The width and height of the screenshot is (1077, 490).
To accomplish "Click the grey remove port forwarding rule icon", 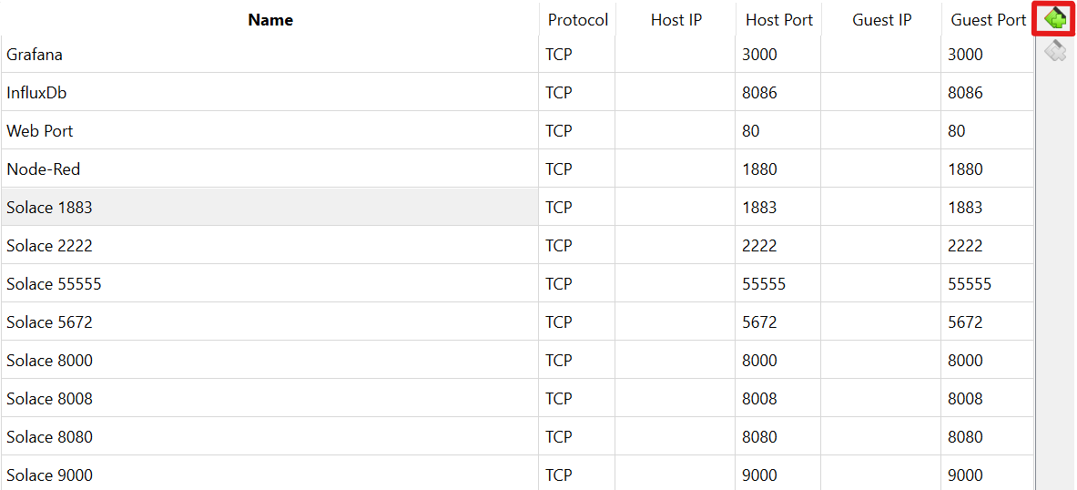I will click(x=1055, y=51).
